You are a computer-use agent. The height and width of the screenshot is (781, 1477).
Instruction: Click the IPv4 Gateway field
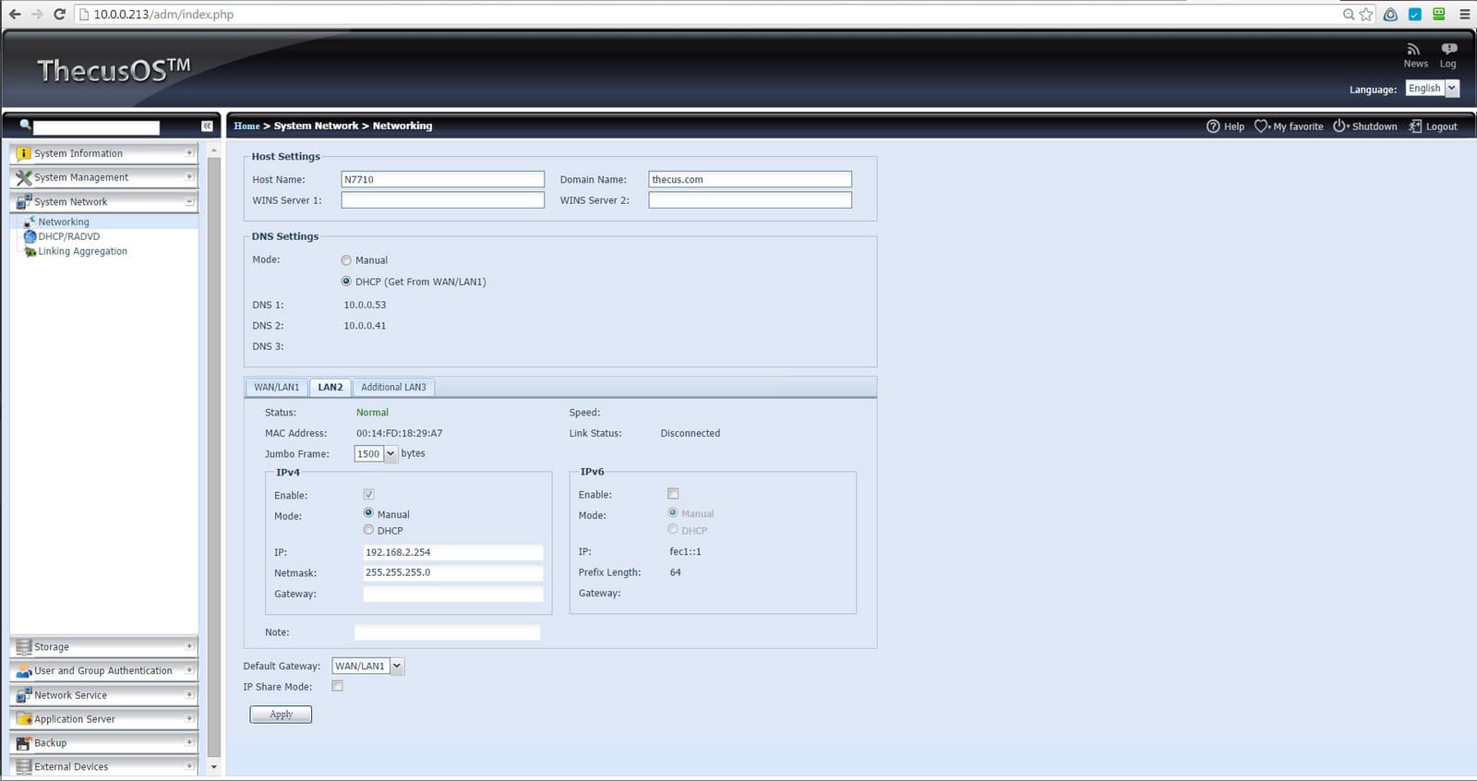coord(453,595)
